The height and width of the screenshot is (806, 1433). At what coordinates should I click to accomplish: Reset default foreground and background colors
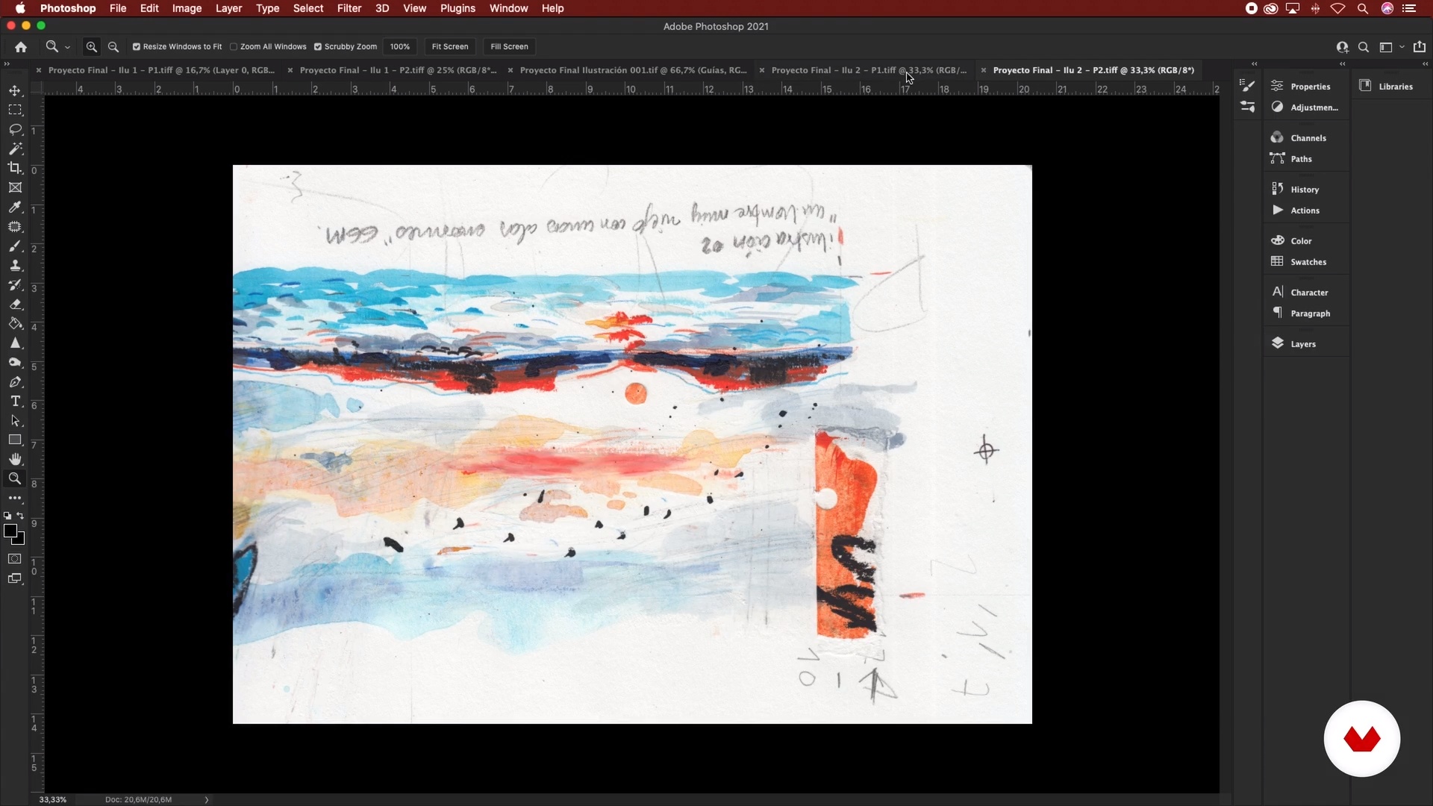(7, 516)
